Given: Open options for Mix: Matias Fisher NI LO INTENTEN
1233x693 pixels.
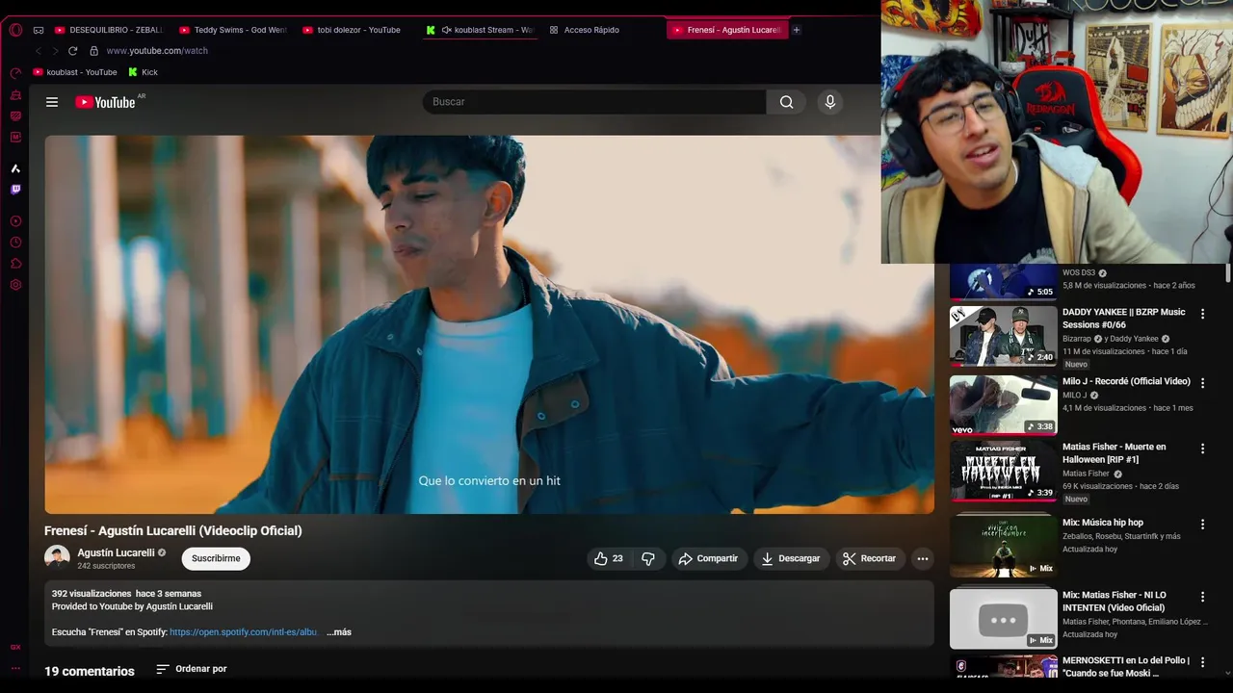Looking at the screenshot, I should pos(1202,597).
